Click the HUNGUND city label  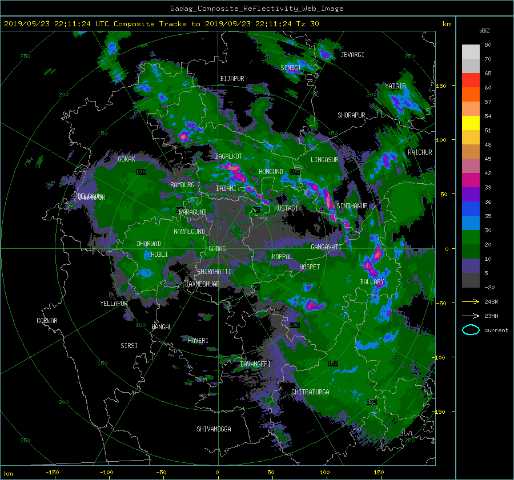pyautogui.click(x=271, y=172)
